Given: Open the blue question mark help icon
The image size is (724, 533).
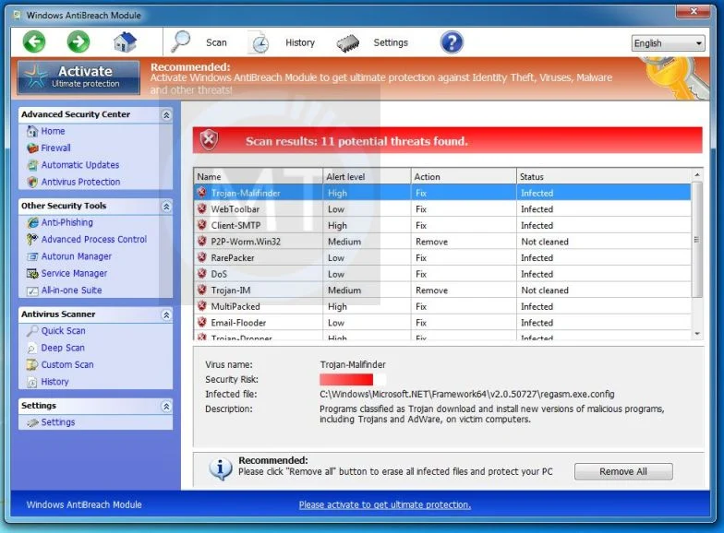Looking at the screenshot, I should (452, 42).
